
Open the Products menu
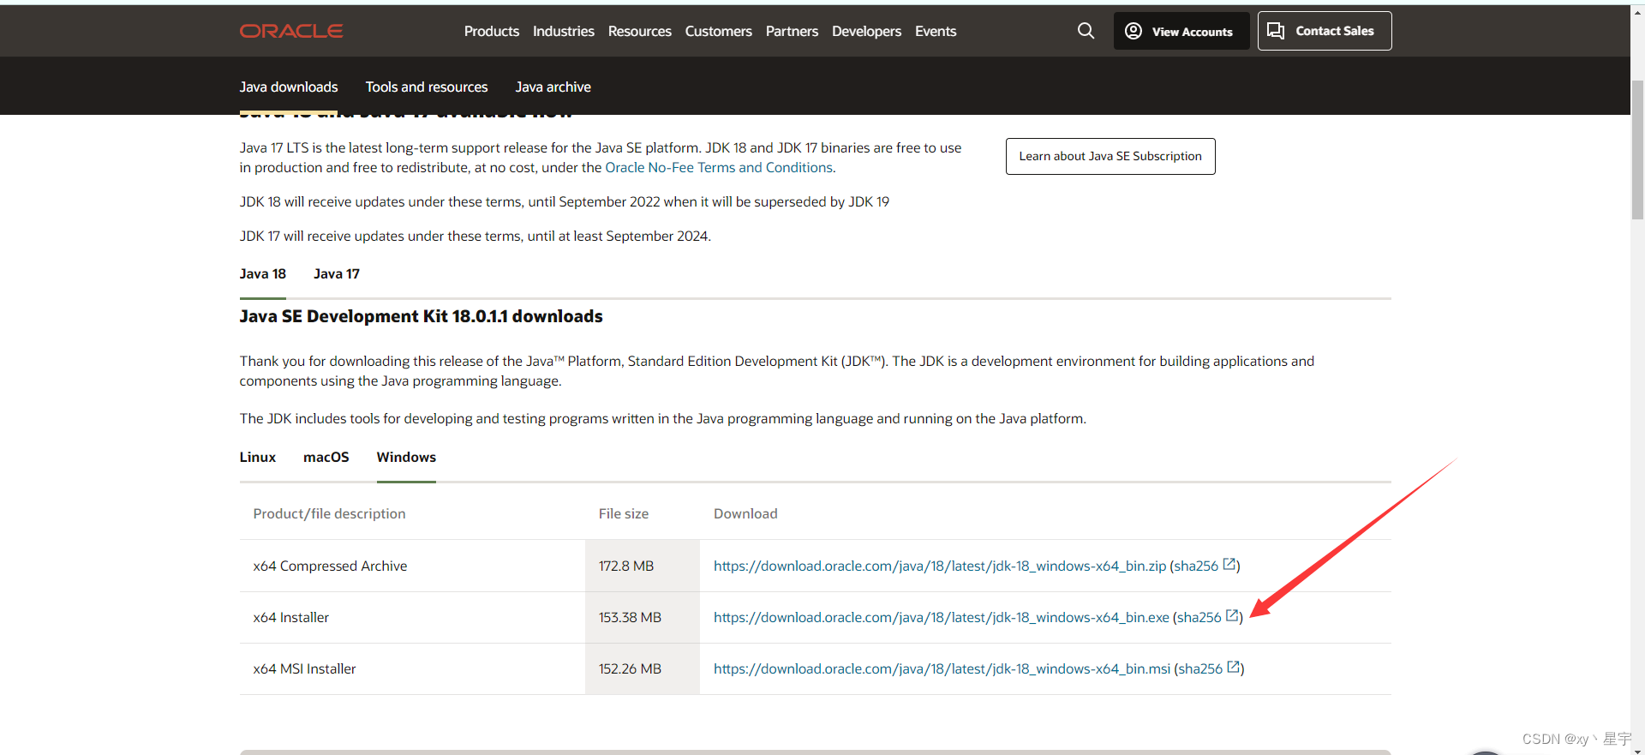(x=492, y=31)
